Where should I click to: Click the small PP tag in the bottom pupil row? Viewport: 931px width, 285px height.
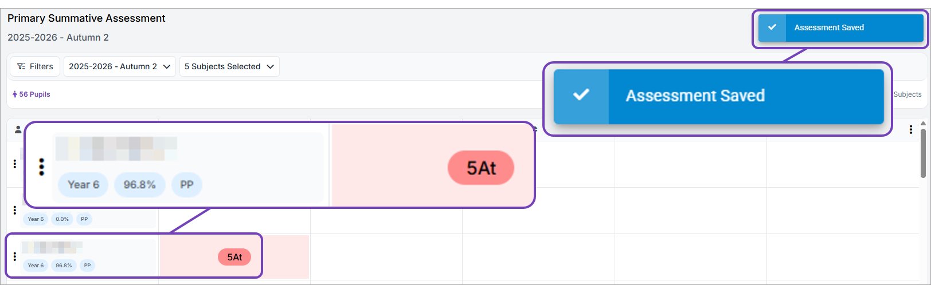pos(87,266)
